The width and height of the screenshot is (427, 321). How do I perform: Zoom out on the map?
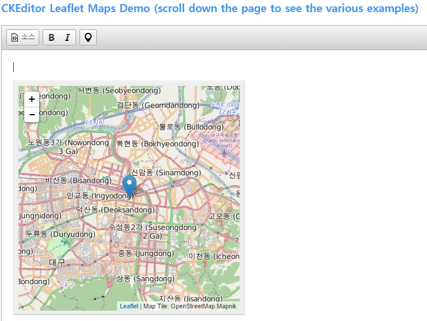[x=32, y=114]
